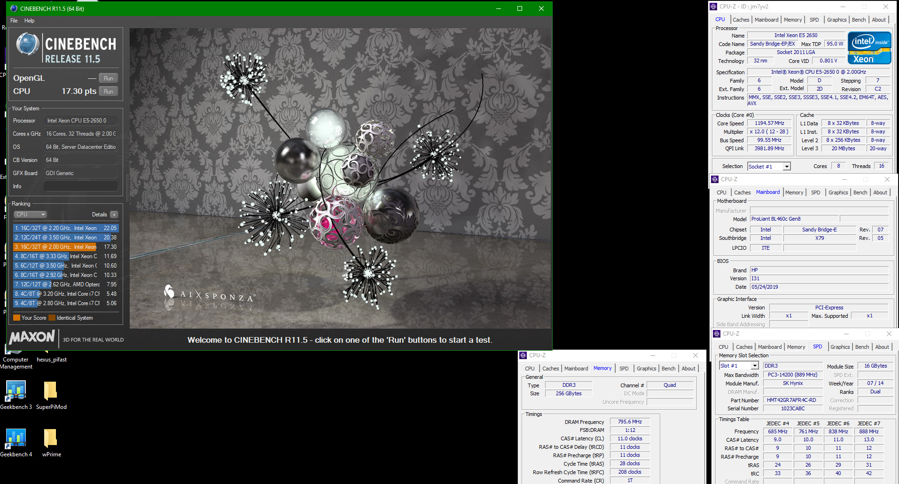
Task: Launch Geekbench 4 desktop shortcut
Action: pos(16,443)
